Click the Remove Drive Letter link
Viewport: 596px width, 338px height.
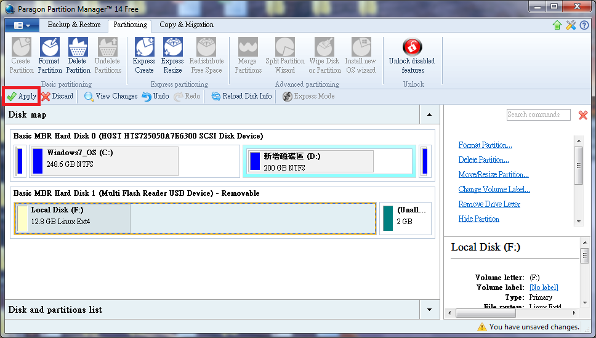(489, 204)
